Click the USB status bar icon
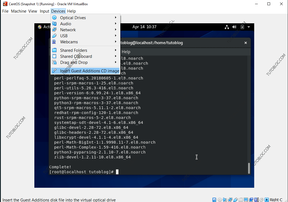The width and height of the screenshot is (288, 202). 235,200
